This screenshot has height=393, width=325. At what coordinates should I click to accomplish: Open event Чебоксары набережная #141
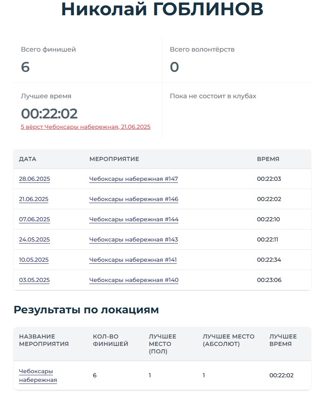pyautogui.click(x=133, y=260)
